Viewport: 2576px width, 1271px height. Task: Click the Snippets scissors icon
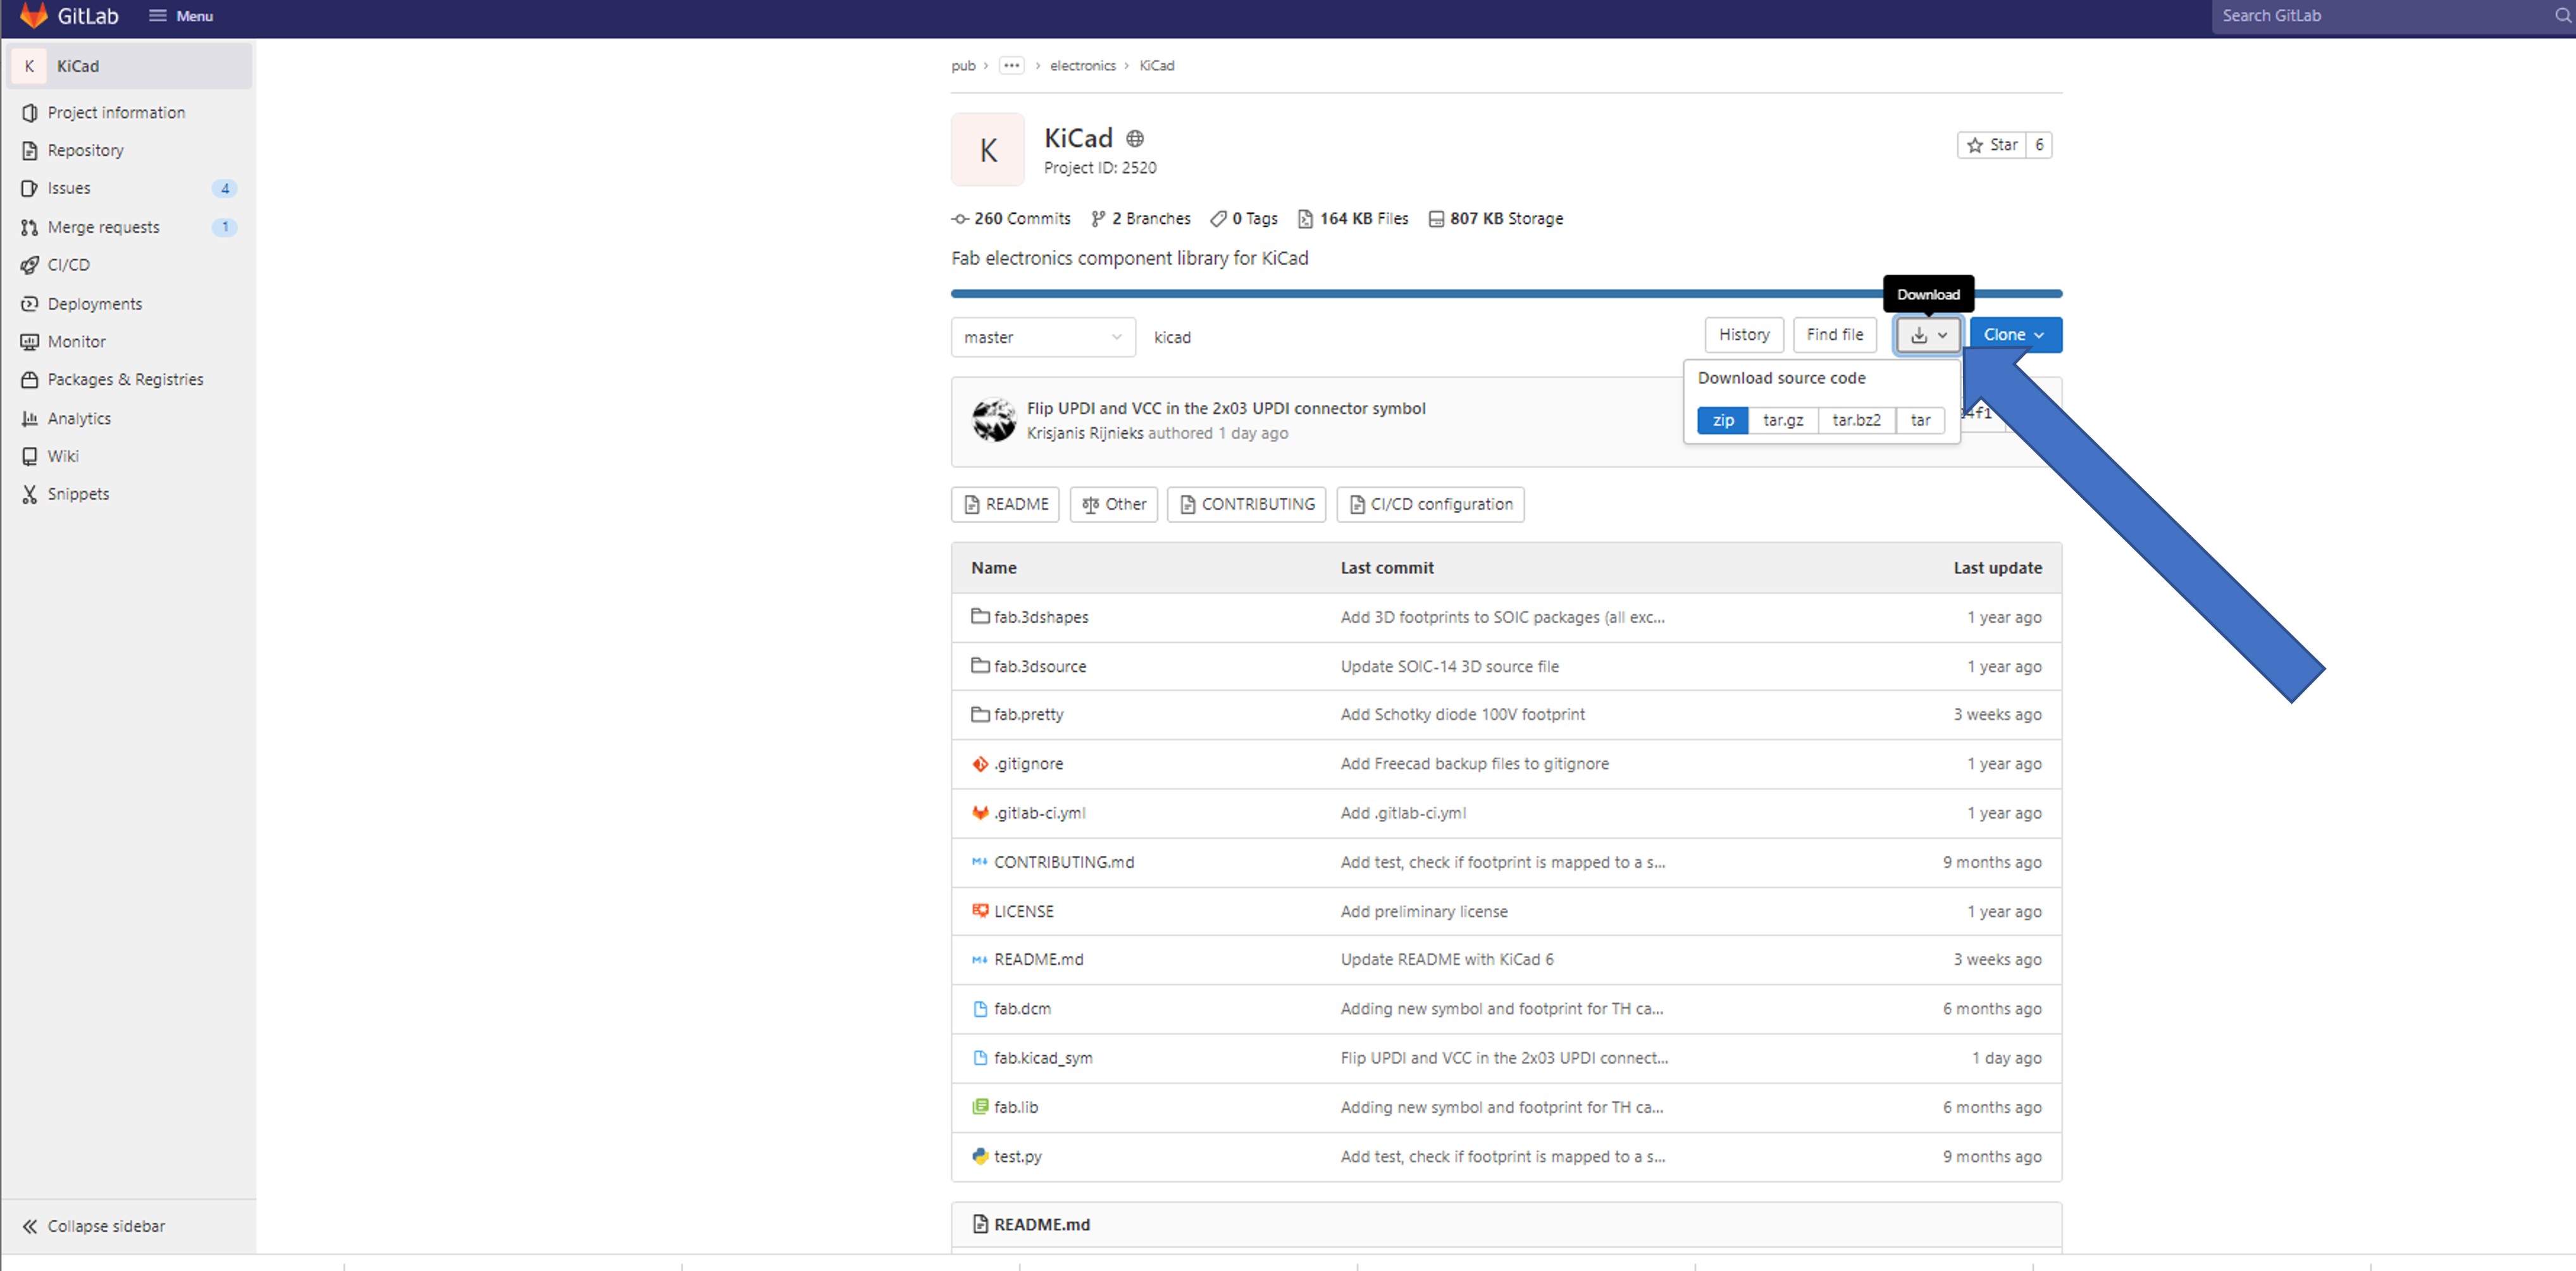pyautogui.click(x=29, y=494)
